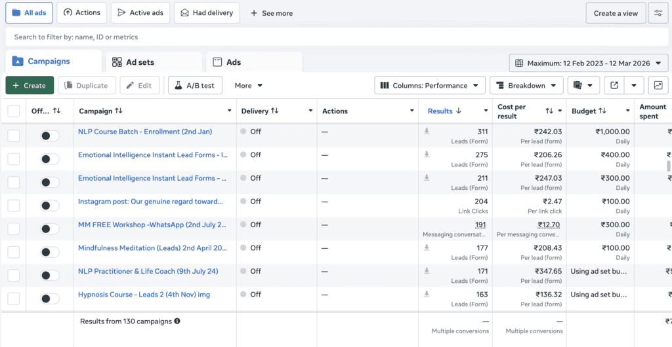Open the Breakdown dropdown
Image resolution: width=672 pixels, height=347 pixels.
click(526, 85)
